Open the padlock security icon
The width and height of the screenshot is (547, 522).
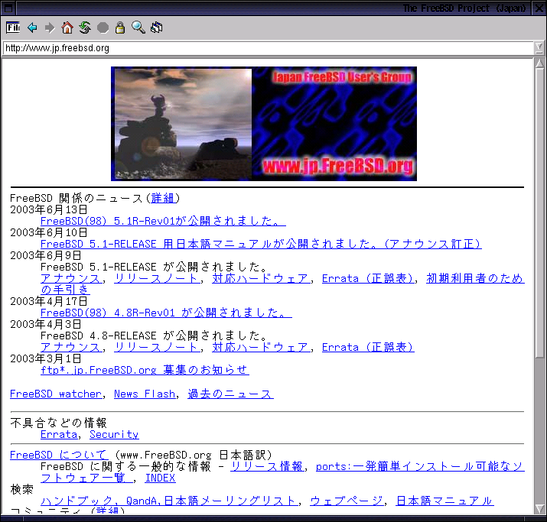click(x=120, y=28)
